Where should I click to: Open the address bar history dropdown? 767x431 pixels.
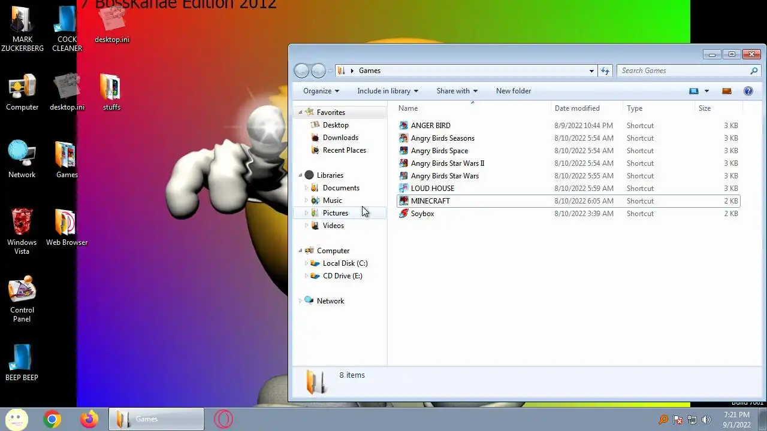591,71
